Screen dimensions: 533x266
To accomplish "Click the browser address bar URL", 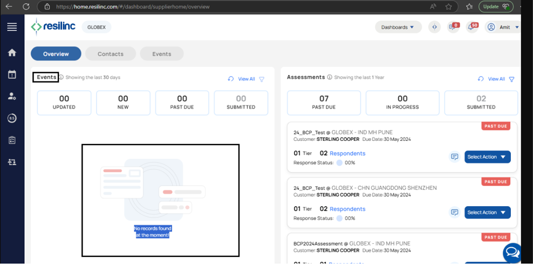I will [133, 6].
